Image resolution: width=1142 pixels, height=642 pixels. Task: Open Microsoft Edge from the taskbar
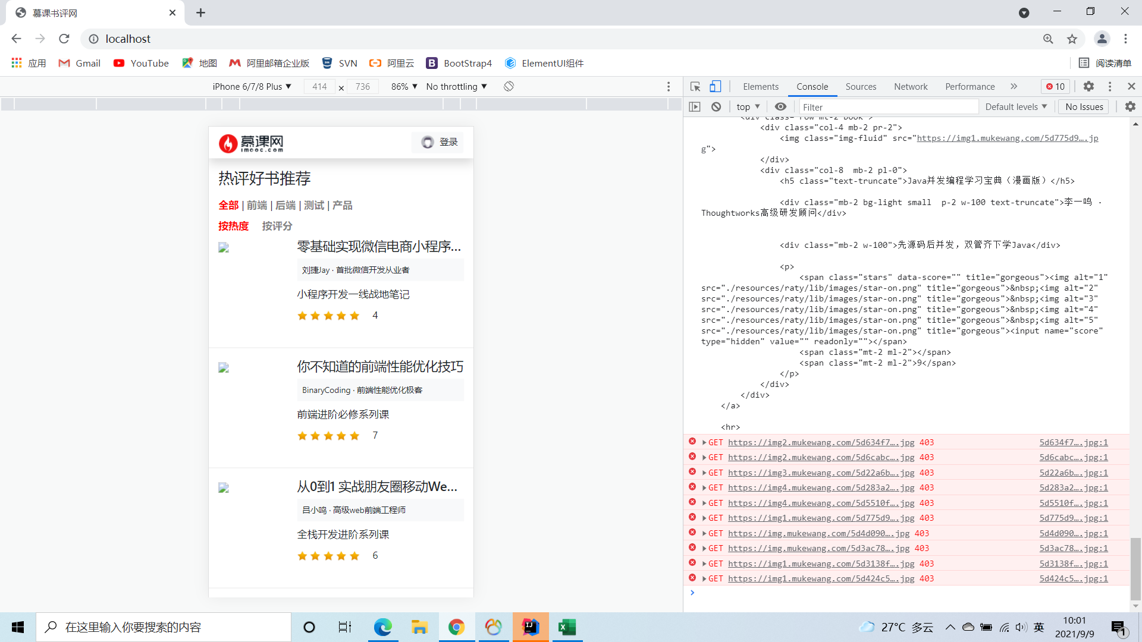coord(382,627)
